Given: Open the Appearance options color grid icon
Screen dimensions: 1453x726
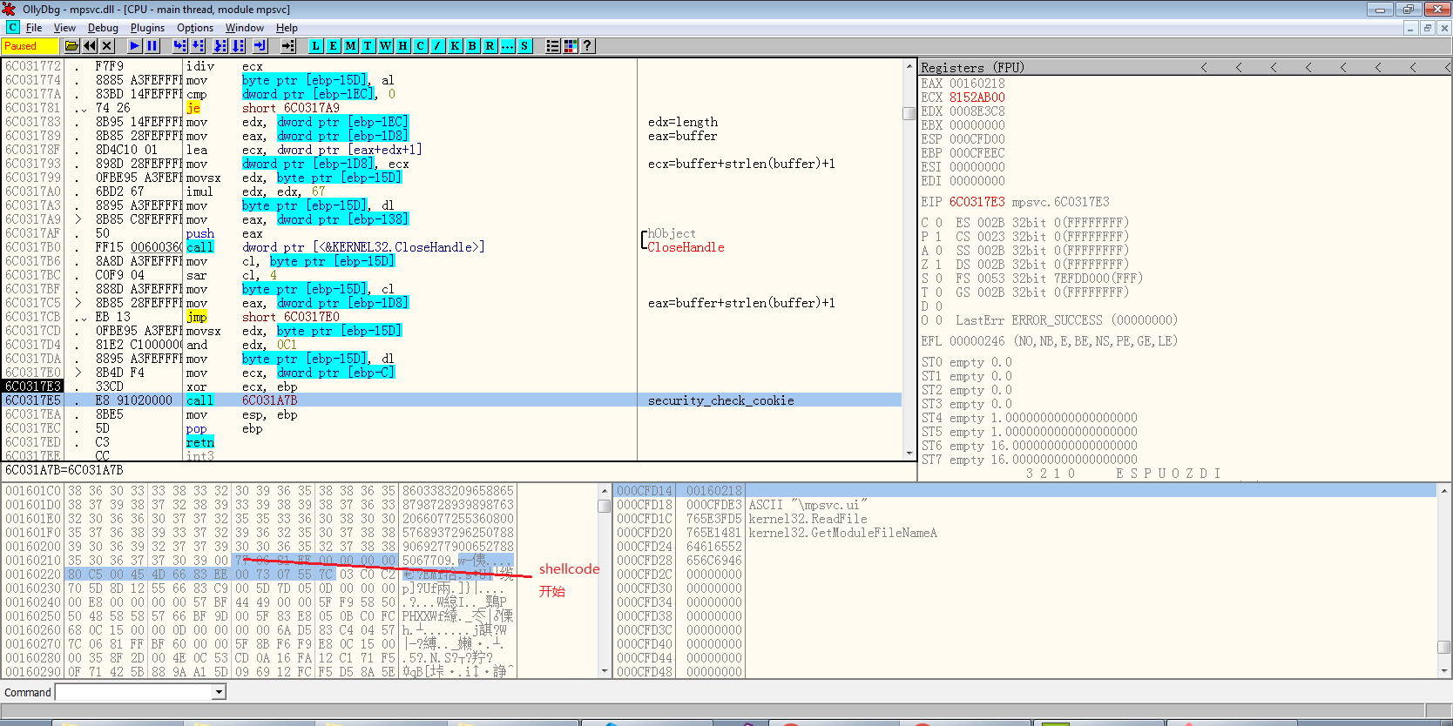Looking at the screenshot, I should point(571,46).
